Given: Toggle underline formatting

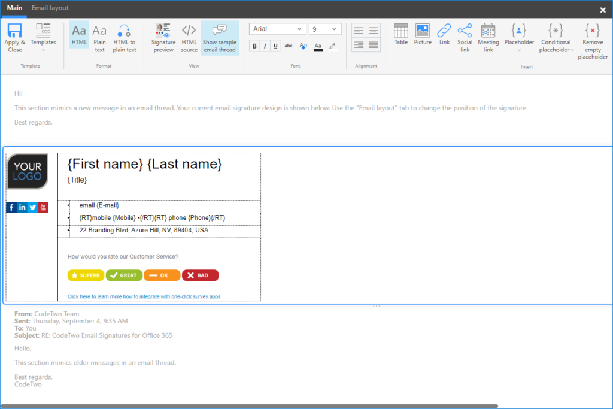Looking at the screenshot, I should (x=275, y=46).
